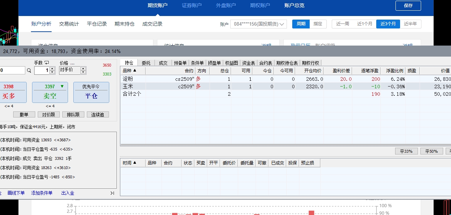Click the 平仓 close-position button
Image resolution: width=451 pixels, height=215 pixels.
coord(91,92)
